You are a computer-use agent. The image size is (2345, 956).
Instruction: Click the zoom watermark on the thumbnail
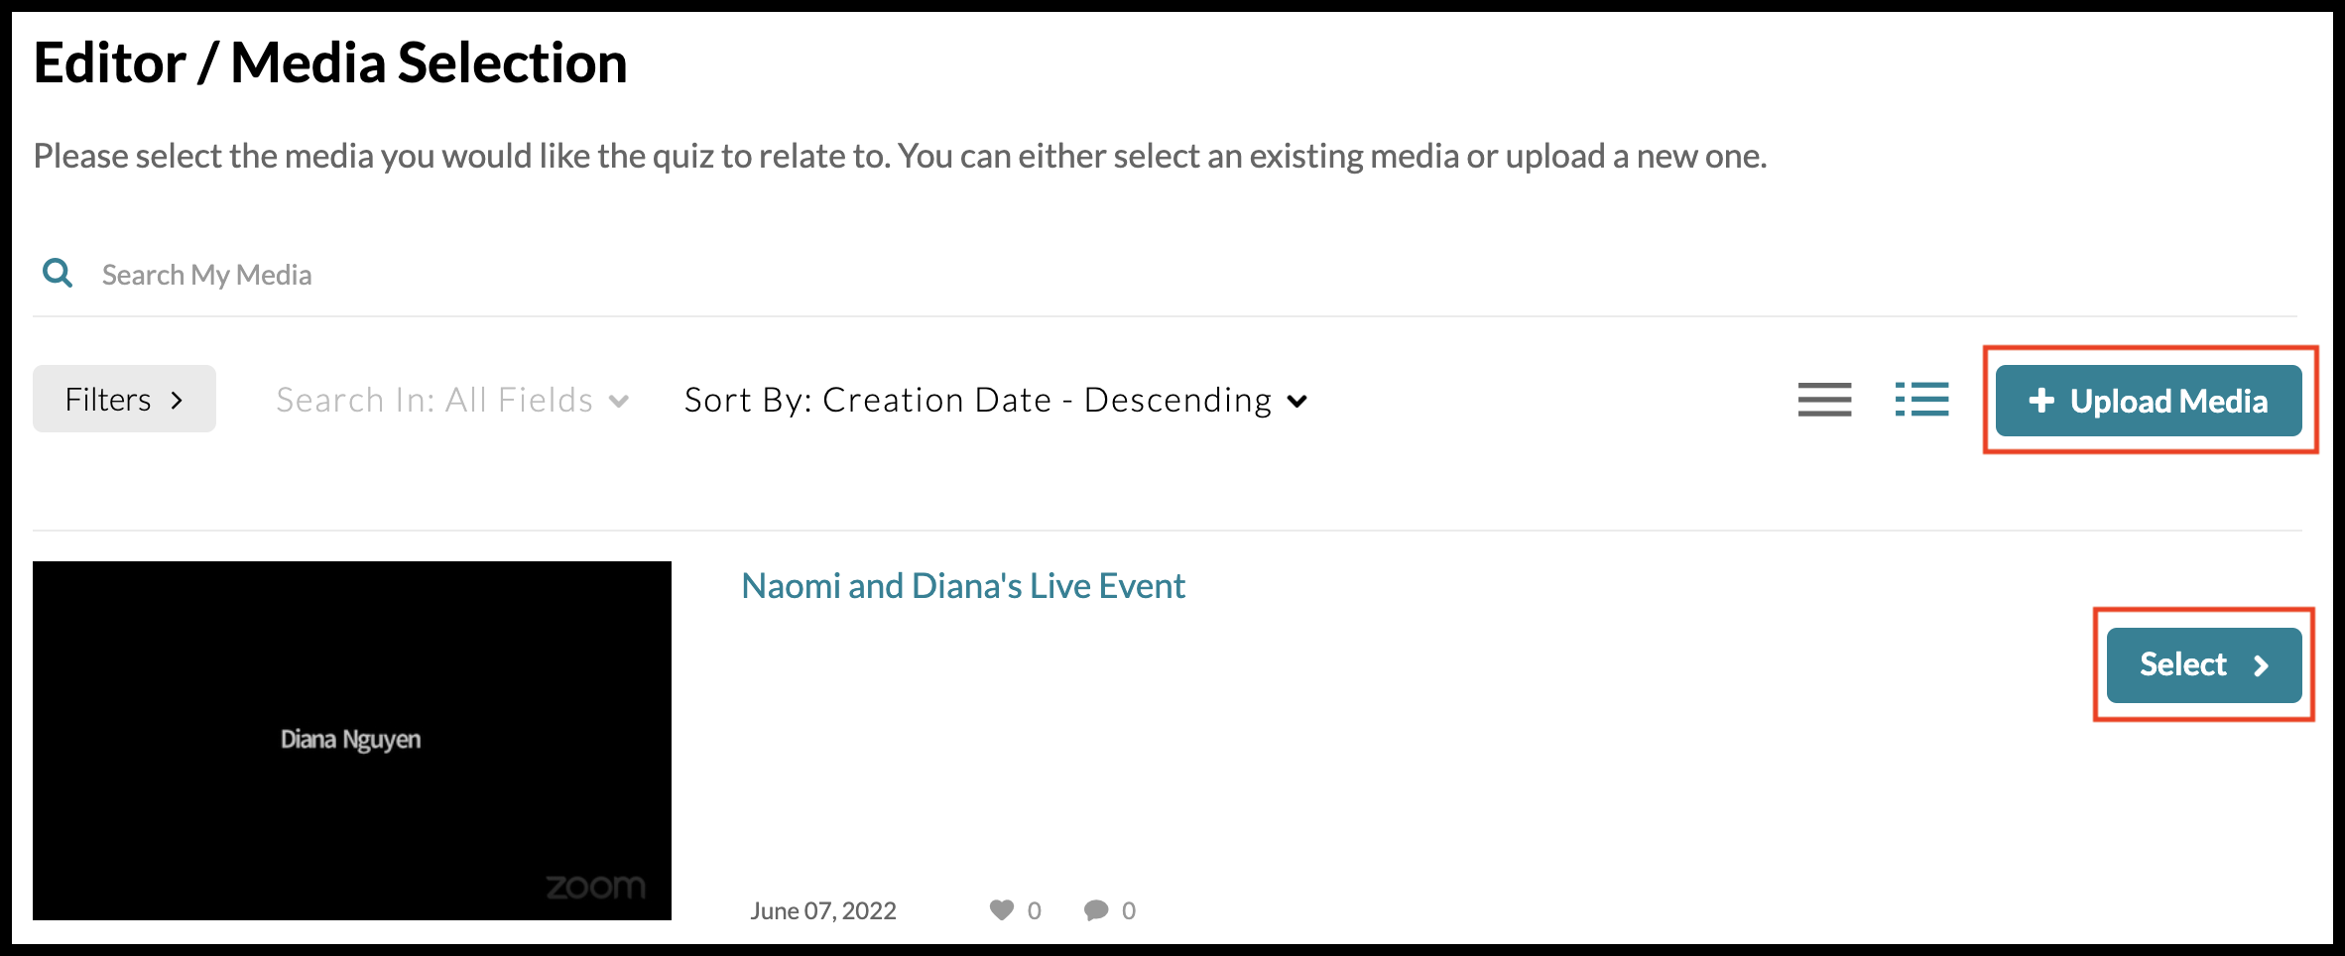(595, 887)
